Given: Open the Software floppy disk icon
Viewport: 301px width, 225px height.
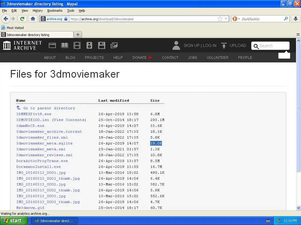Looking at the screenshot, I should (x=101, y=45).
